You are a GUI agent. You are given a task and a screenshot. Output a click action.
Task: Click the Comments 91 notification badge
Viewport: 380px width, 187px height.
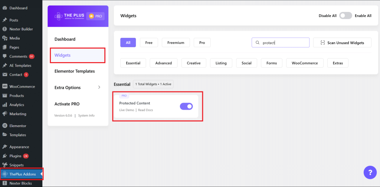(x=32, y=57)
